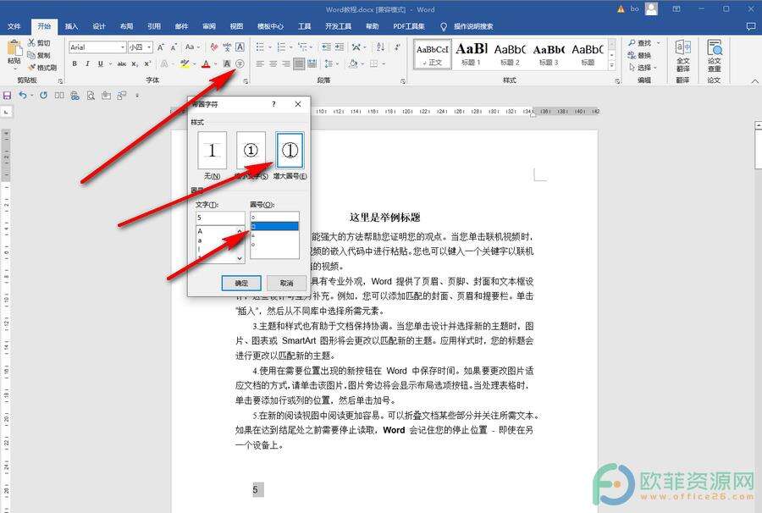The width and height of the screenshot is (762, 513).
Task: Click the text highlight color button
Action: point(185,63)
